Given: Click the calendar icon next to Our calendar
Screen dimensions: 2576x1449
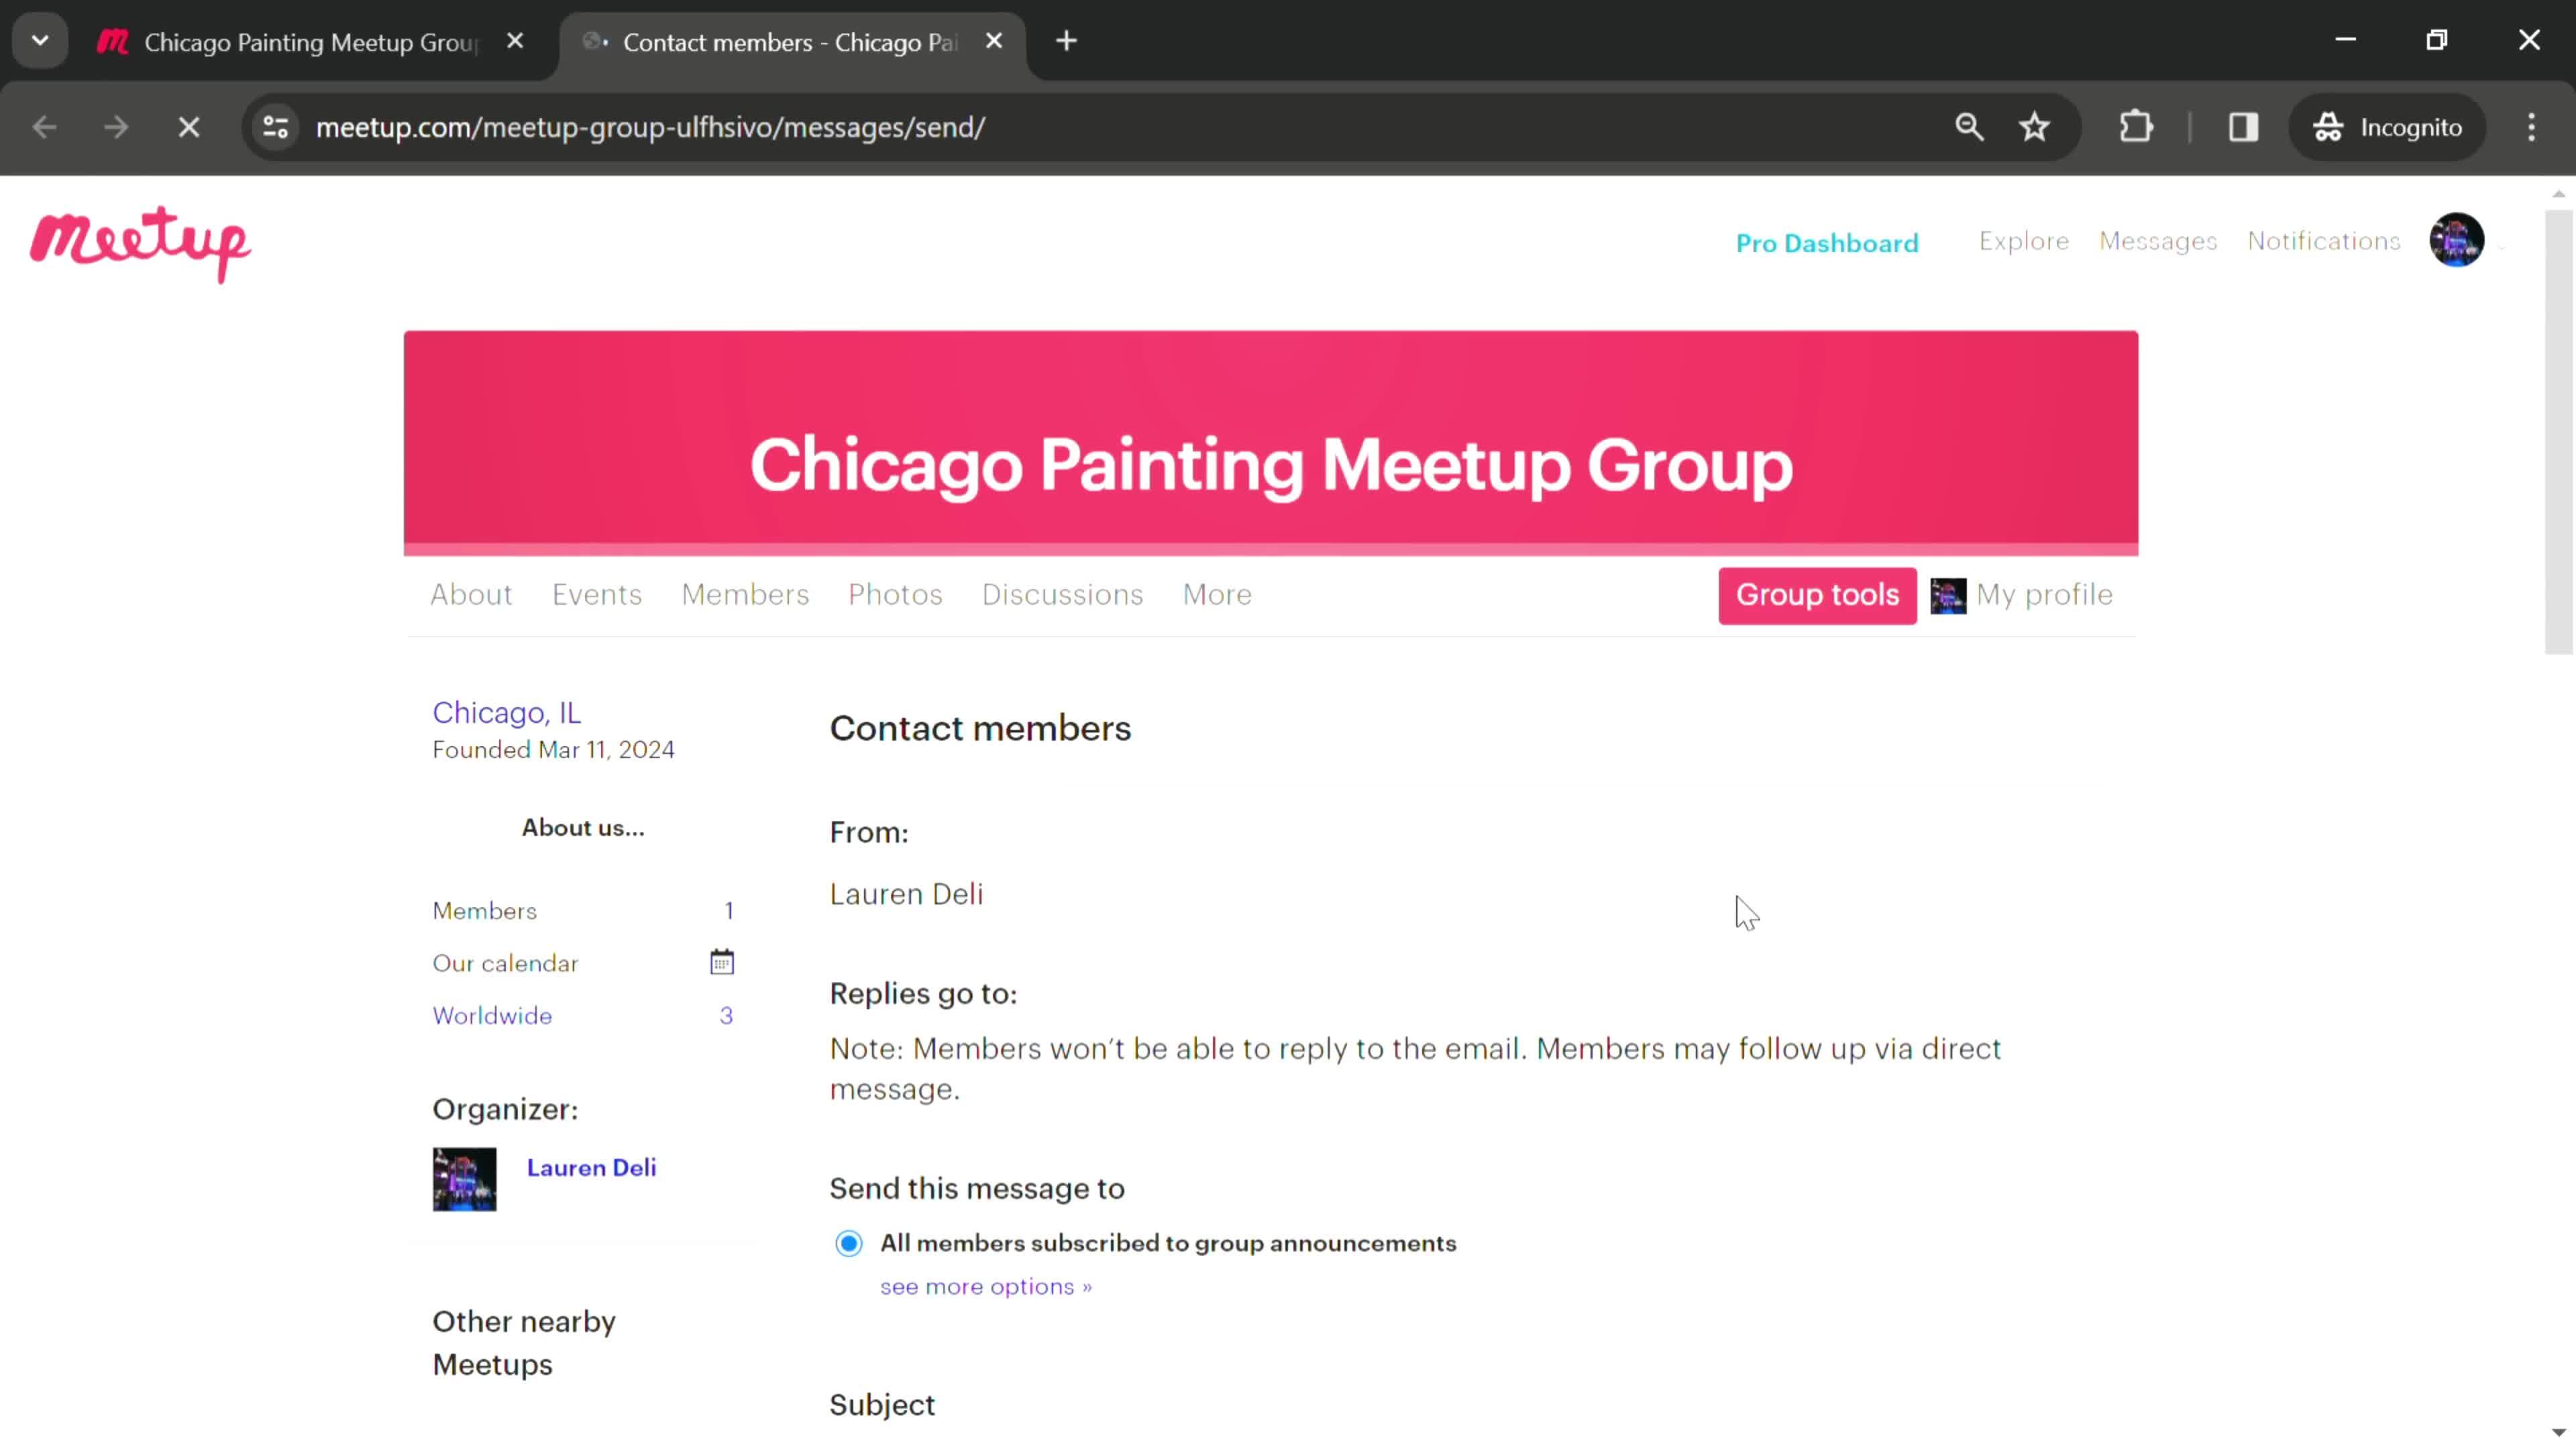Looking at the screenshot, I should pos(722,963).
